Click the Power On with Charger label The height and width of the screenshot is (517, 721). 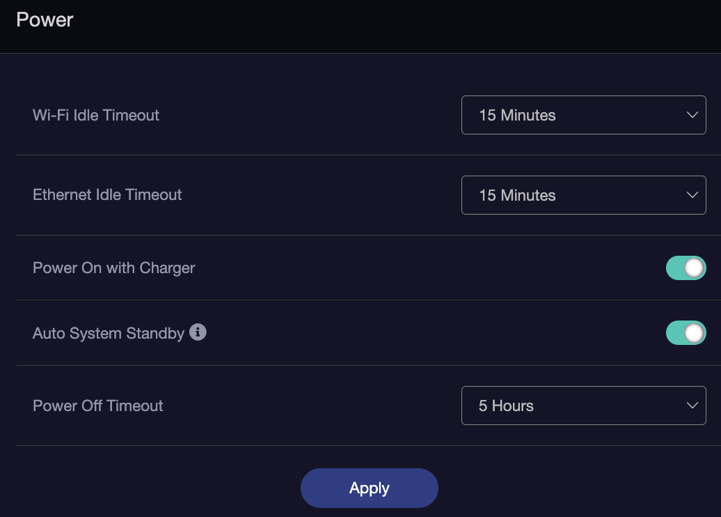coord(113,268)
